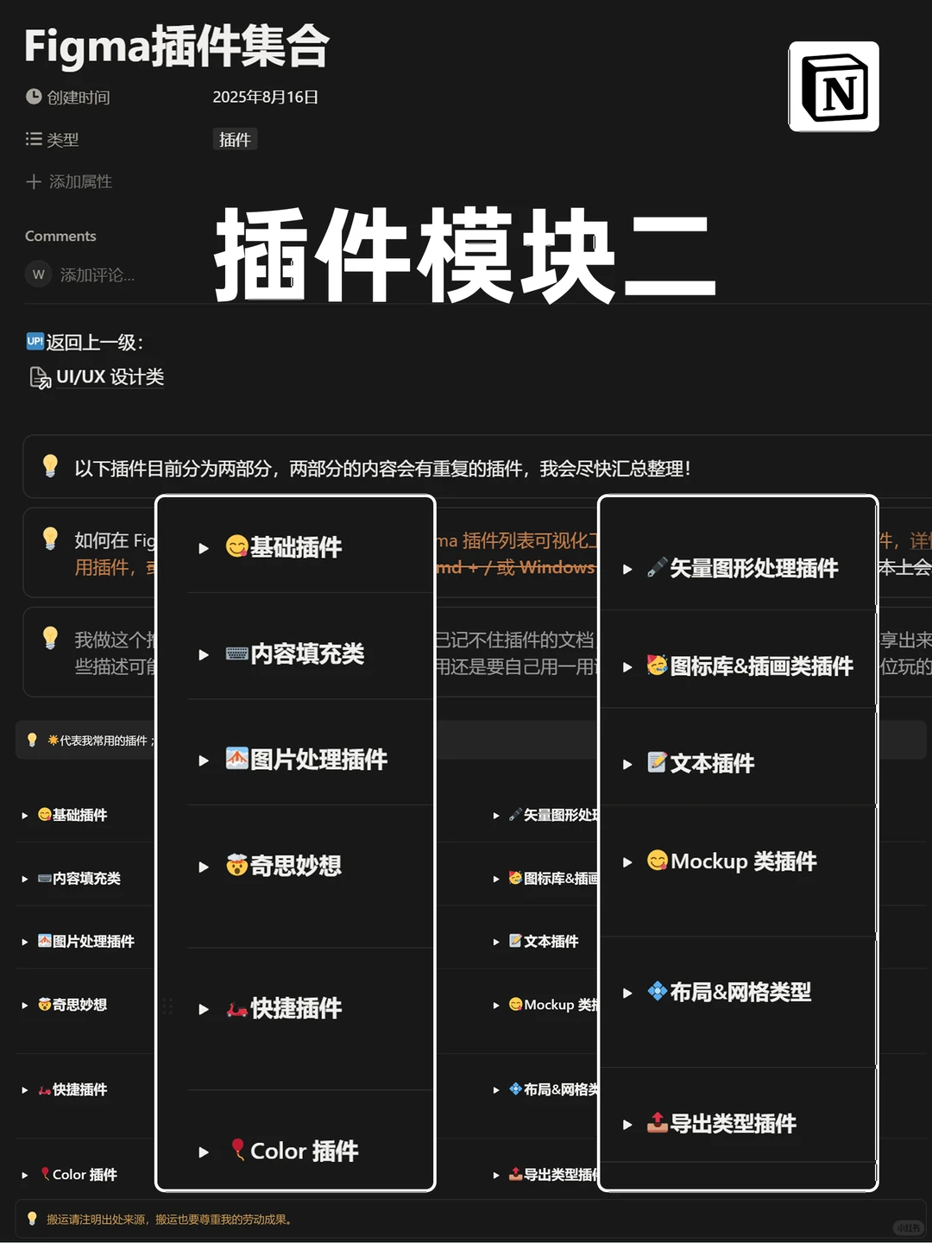932x1243 pixels.
Task: Expand the small 矢量图形处 toggle in the page list
Action: (x=495, y=815)
